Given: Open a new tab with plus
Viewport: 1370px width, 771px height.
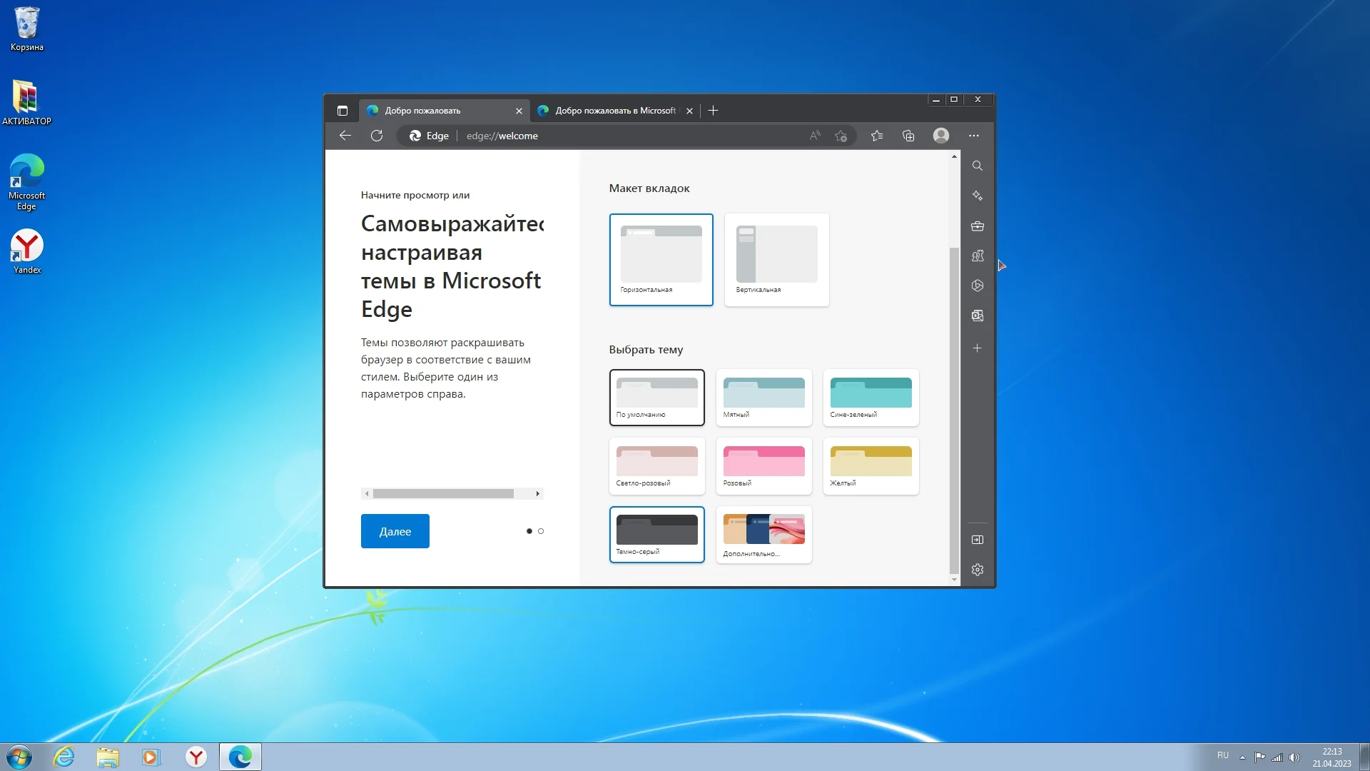Looking at the screenshot, I should click(713, 111).
